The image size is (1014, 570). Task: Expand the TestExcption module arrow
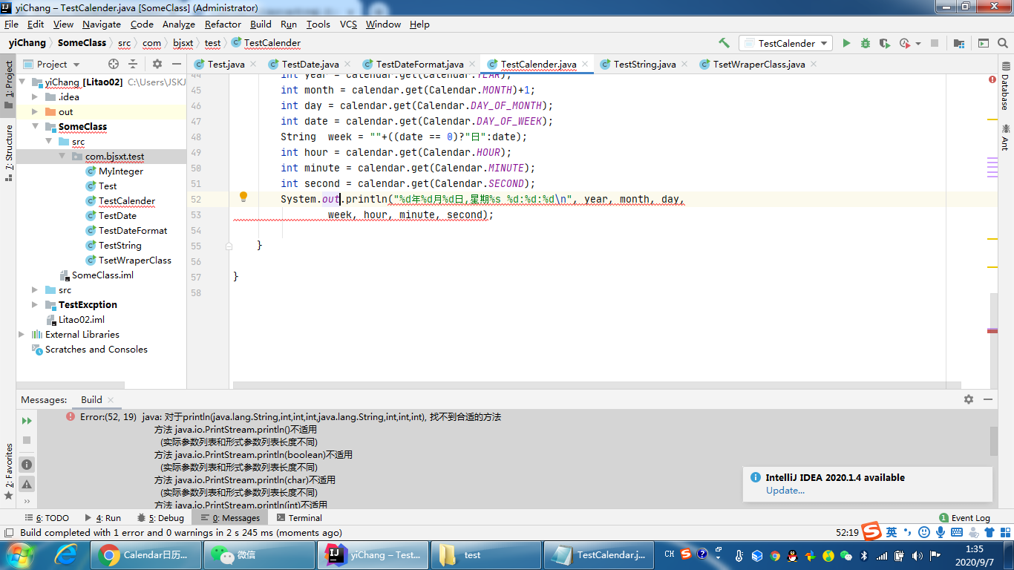(x=35, y=305)
